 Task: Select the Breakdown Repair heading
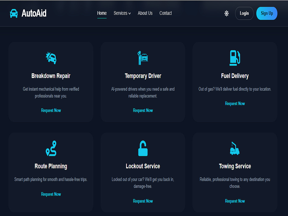(x=51, y=76)
